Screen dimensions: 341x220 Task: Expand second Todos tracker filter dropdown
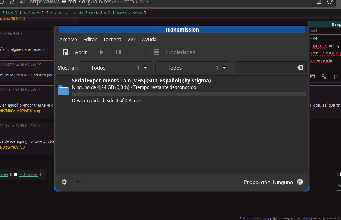[193, 68]
